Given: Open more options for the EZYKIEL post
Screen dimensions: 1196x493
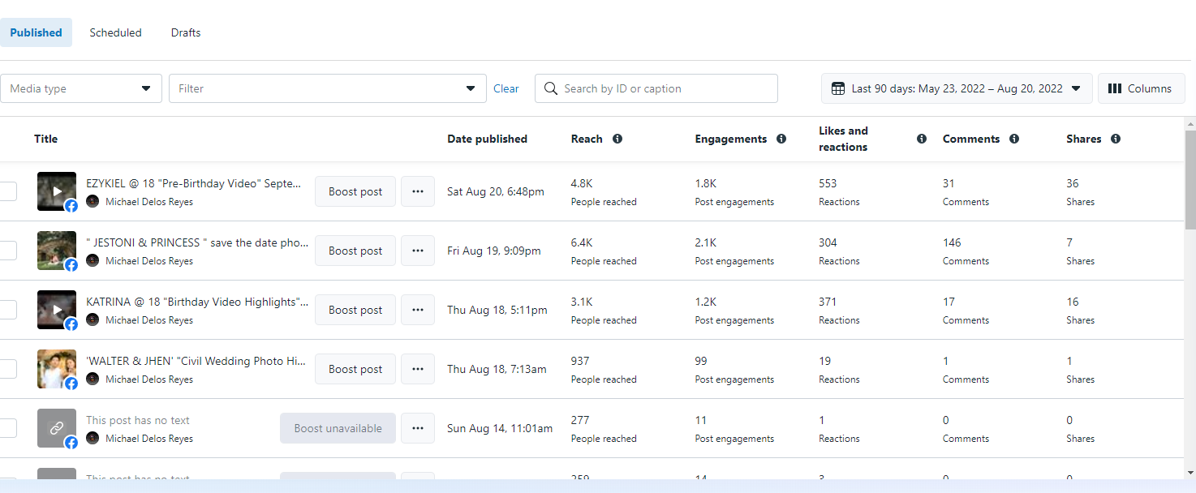Looking at the screenshot, I should [418, 191].
